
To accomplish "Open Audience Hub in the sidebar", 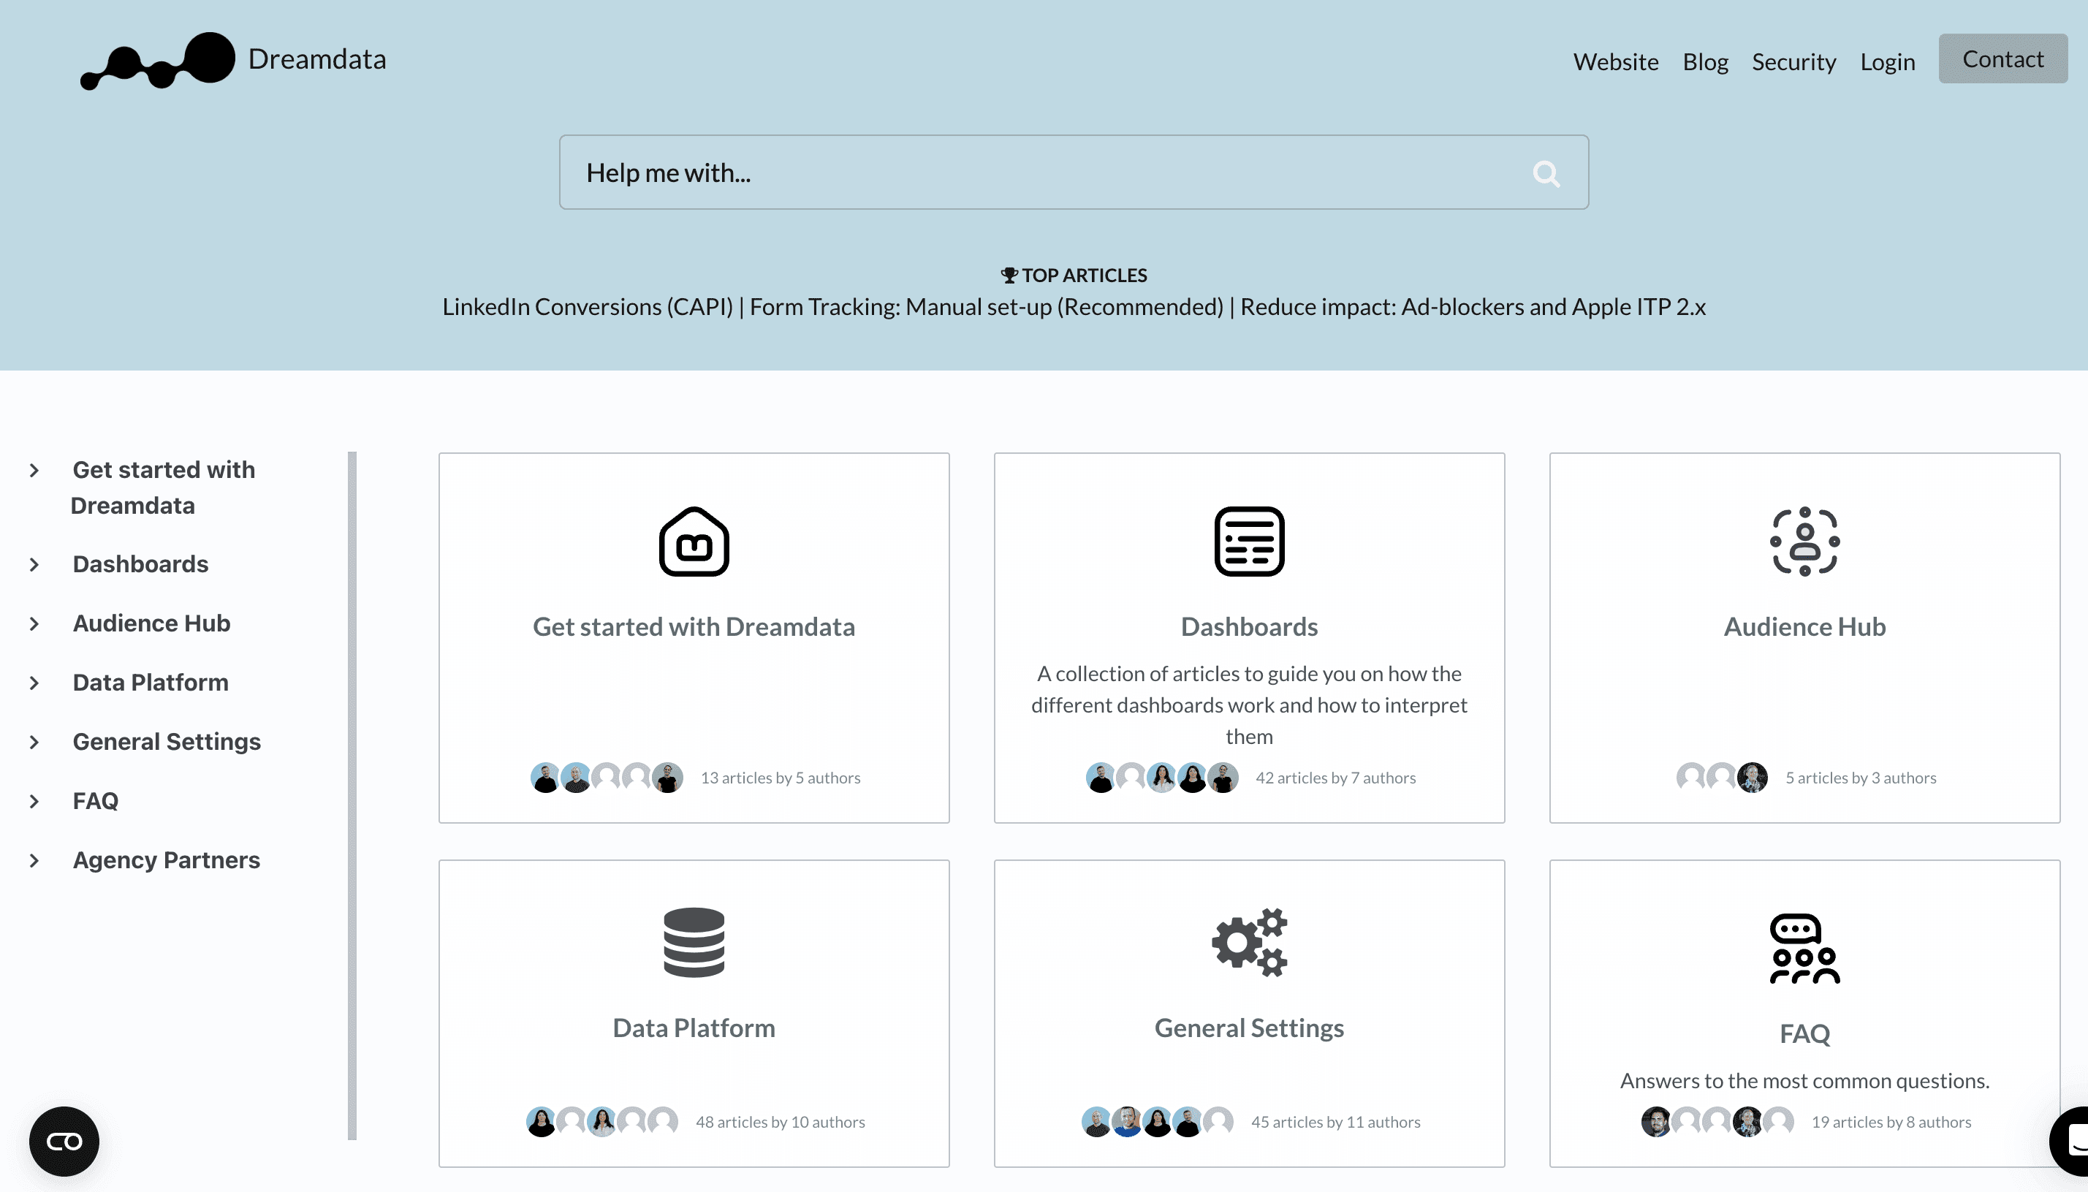I will (151, 623).
